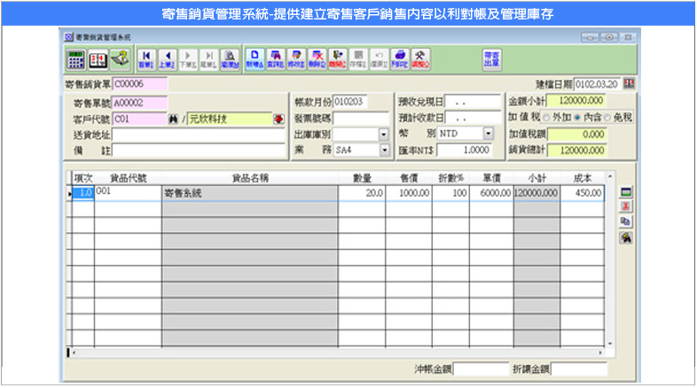Click the red delete-row icon right of grid
This screenshot has width=697, height=388.
pyautogui.click(x=625, y=206)
